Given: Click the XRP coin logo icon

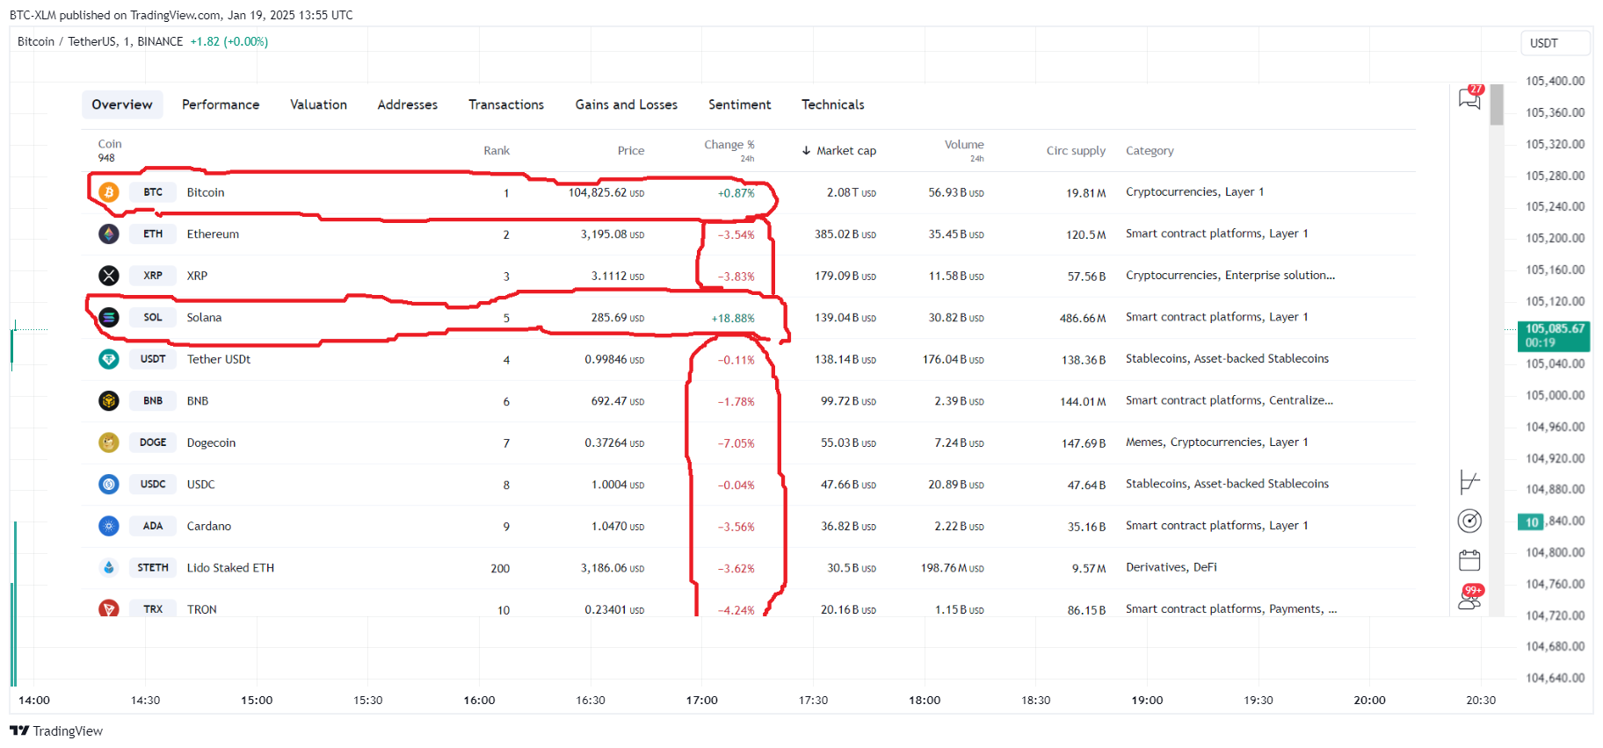Looking at the screenshot, I should tap(109, 276).
